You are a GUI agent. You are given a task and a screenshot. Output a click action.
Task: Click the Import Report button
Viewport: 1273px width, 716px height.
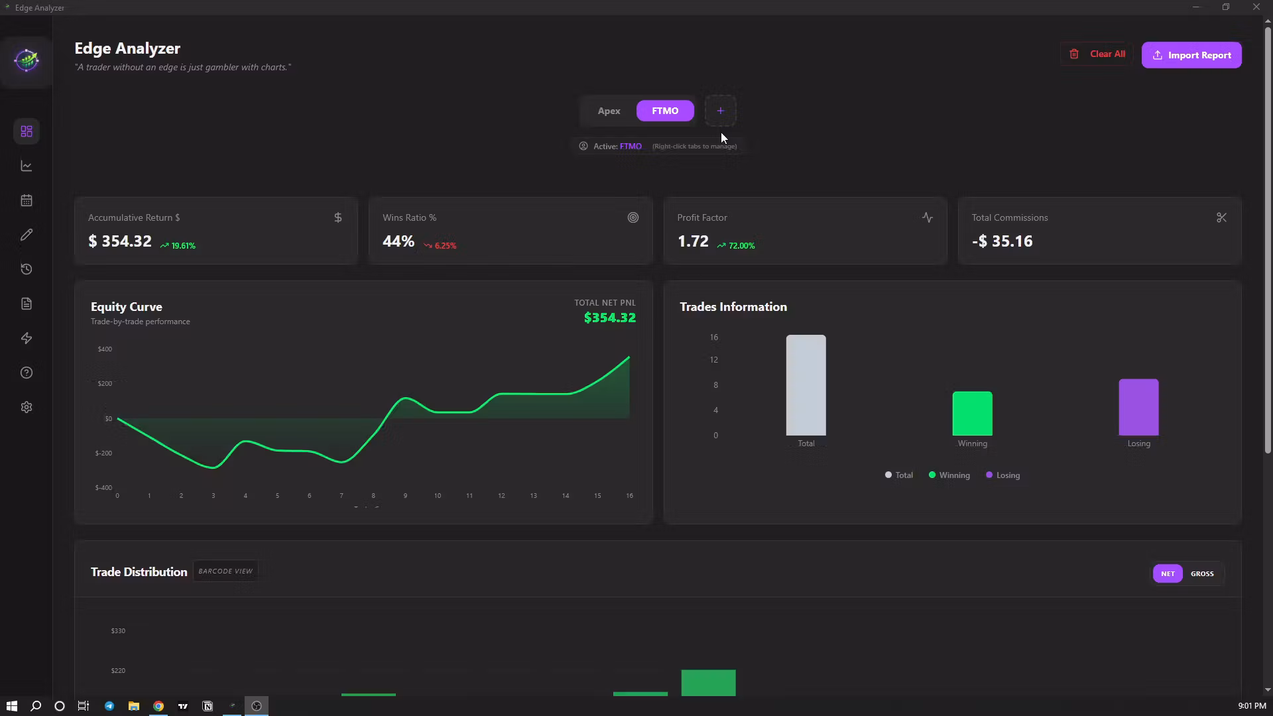[x=1191, y=55]
